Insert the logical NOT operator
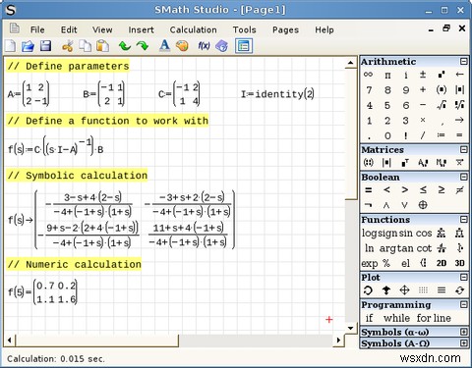Image resolution: width=472 pixels, height=368 pixels. coord(369,205)
